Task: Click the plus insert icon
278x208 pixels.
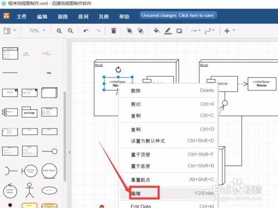Action: tap(227, 31)
